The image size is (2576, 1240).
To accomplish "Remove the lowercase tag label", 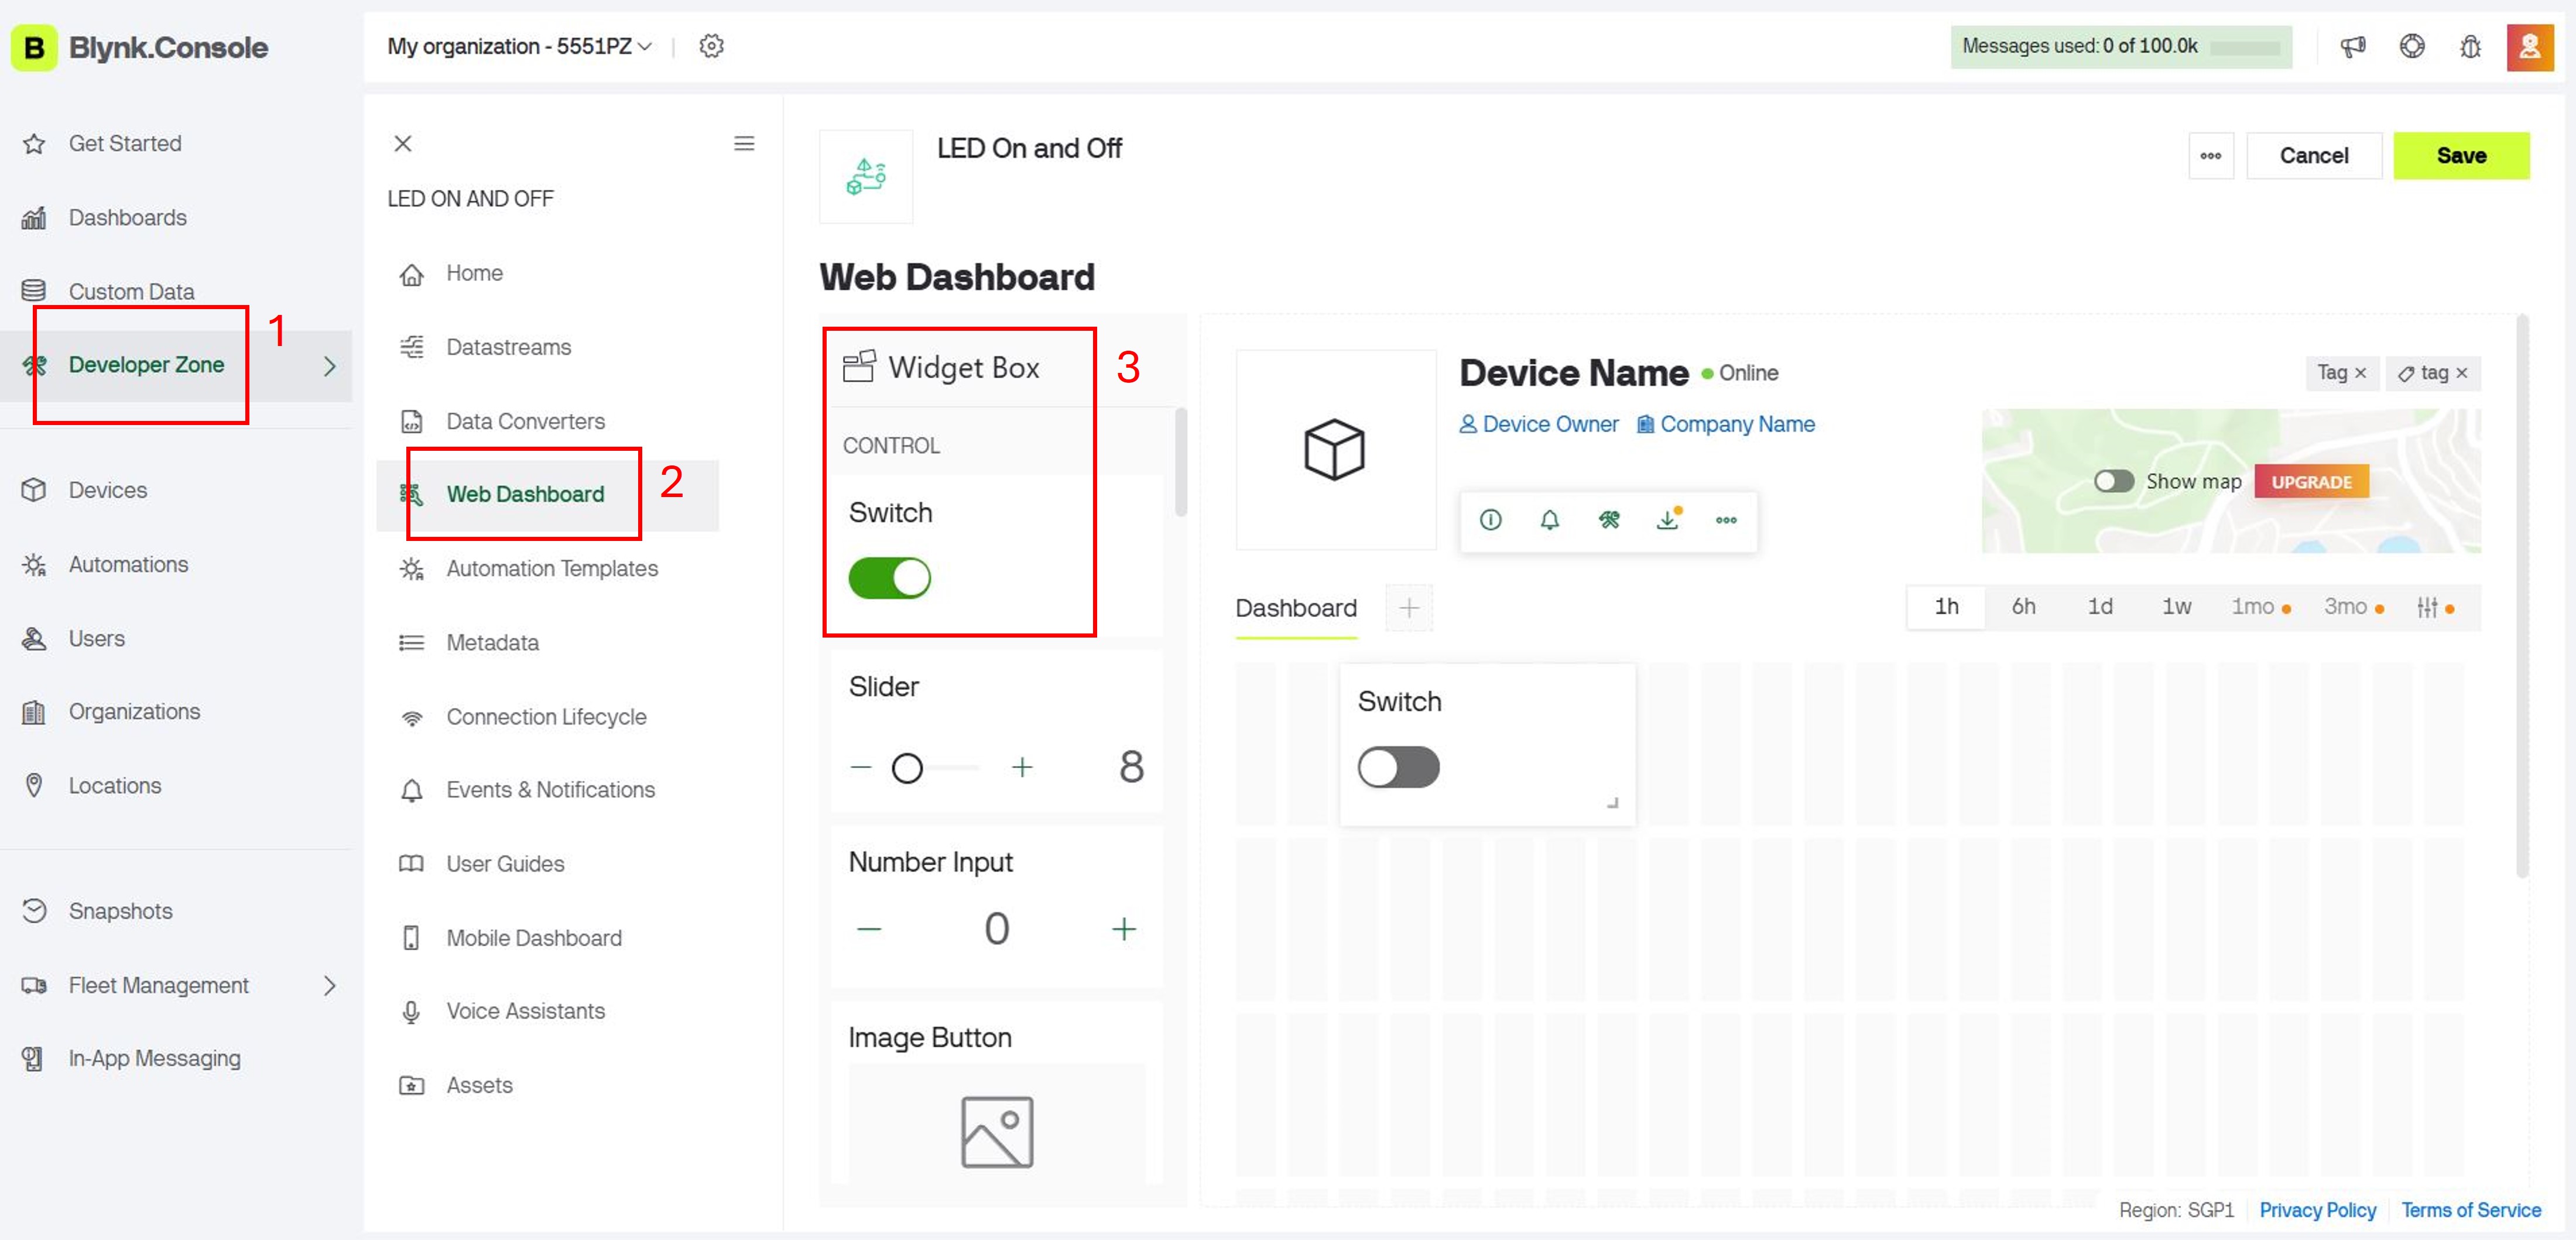I will pyautogui.click(x=2462, y=372).
